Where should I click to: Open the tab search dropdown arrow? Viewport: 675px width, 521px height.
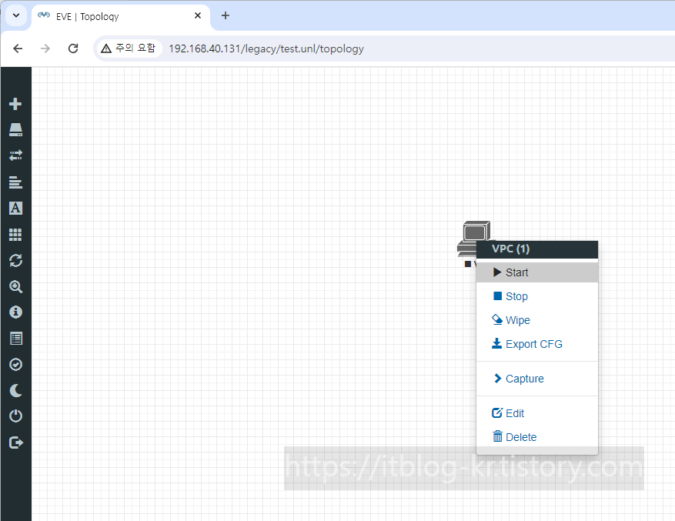(x=16, y=15)
